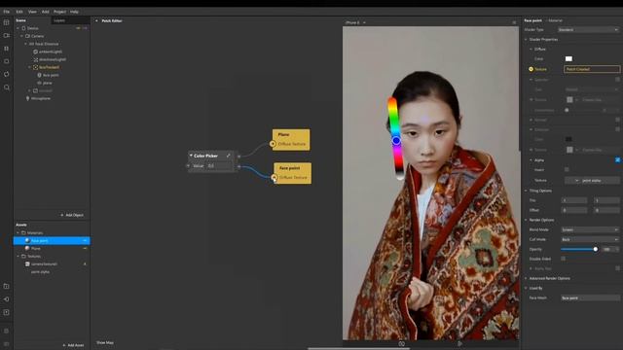The height and width of the screenshot is (350, 623).
Task: Open the simulator device selector dropdown
Action: [x=355, y=22]
